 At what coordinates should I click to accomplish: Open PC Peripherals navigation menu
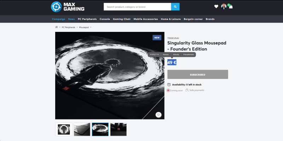[x=87, y=19]
